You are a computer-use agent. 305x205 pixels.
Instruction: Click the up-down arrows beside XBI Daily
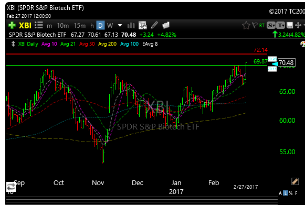13,44
